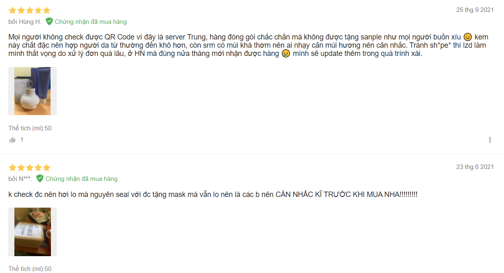Viewport: 504px width, 273px height.
Task: Click the worried emoji after "nhận được hàng"
Action: click(x=286, y=53)
